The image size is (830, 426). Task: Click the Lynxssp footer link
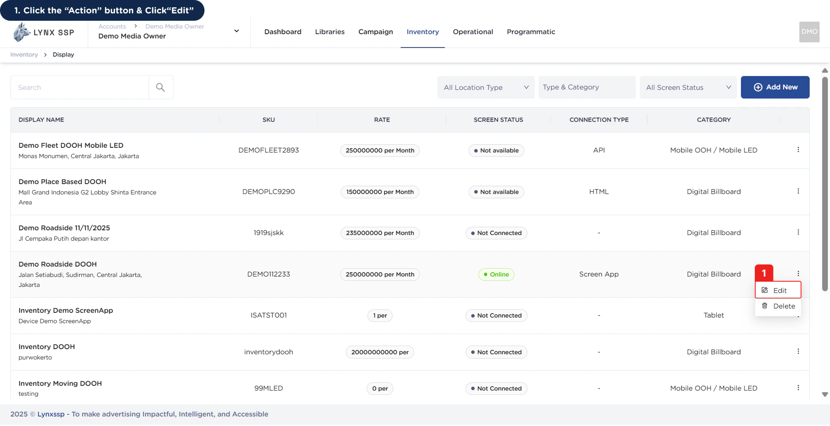[x=51, y=414]
